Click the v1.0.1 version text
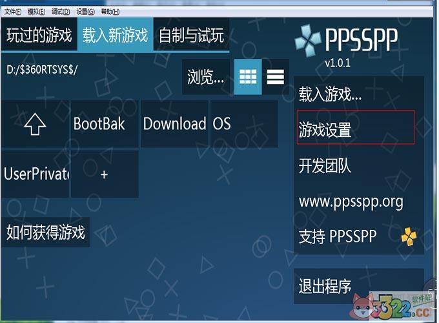The image size is (439, 323). coord(338,63)
